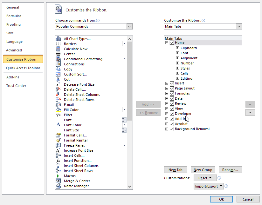The height and width of the screenshot is (205, 262).
Task: Click the Insert Function fx icon
Action: 58,161
